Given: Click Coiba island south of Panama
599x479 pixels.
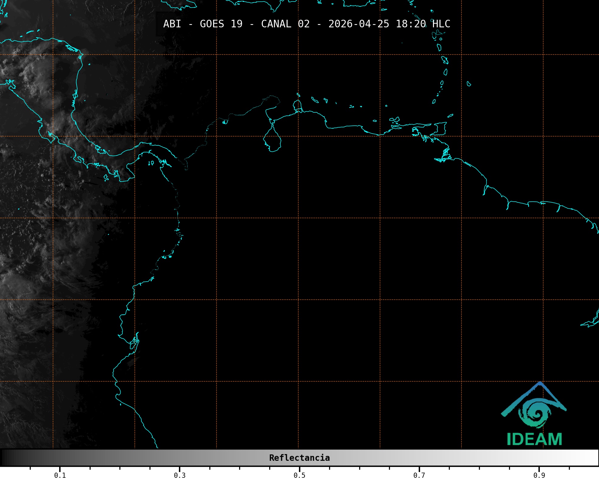Looking at the screenshot, I should click(x=106, y=178).
